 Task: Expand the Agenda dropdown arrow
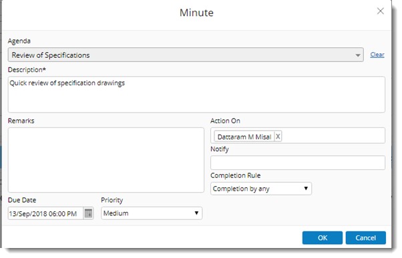pos(358,55)
